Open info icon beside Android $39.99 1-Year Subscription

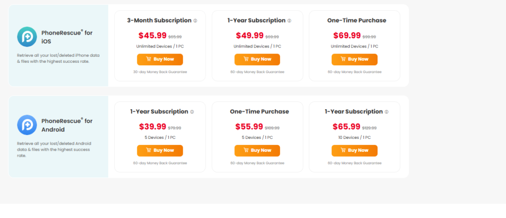tap(192, 112)
